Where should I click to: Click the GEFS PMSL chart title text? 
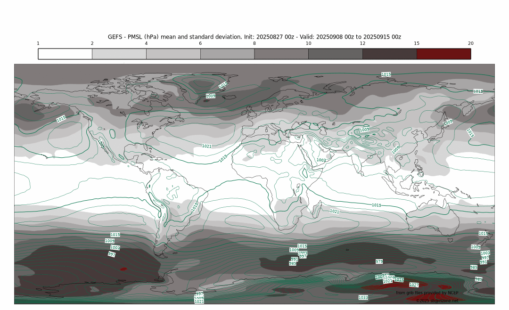tap(254, 37)
